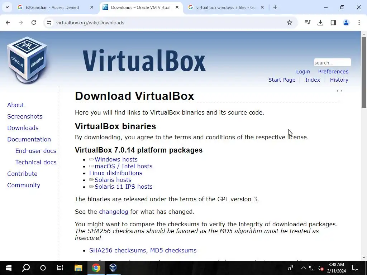The height and width of the screenshot is (275, 367).
Task: Download the Solaris 11 IPS hosts package
Action: pos(123,187)
